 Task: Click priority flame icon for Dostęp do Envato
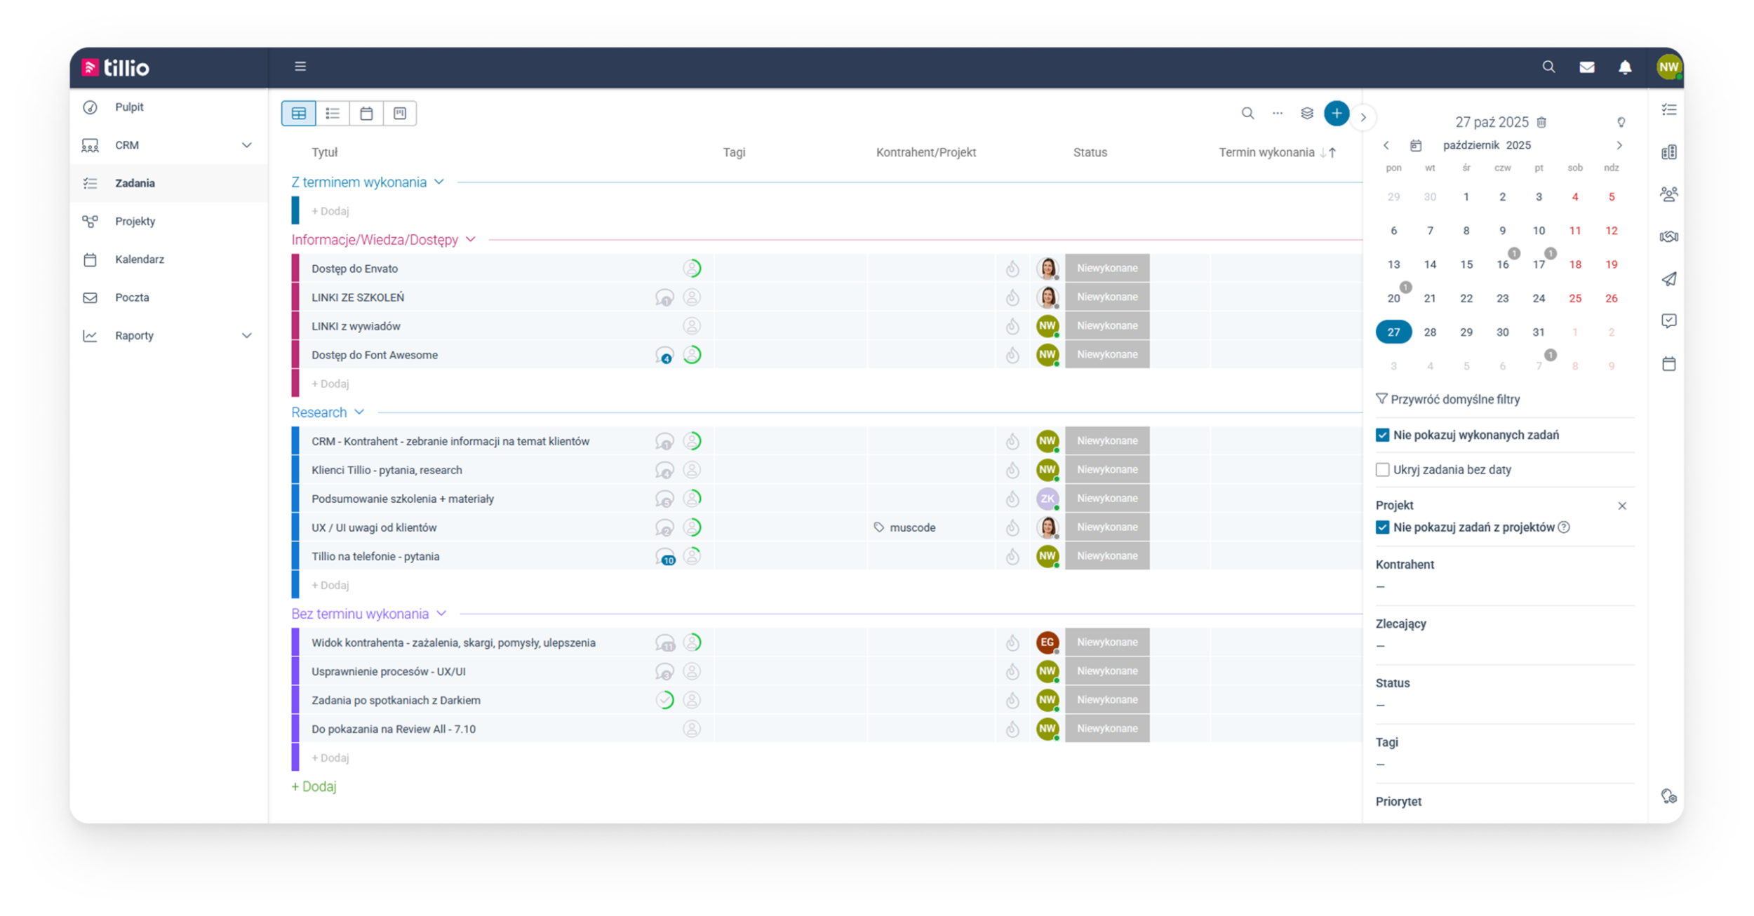point(1012,269)
